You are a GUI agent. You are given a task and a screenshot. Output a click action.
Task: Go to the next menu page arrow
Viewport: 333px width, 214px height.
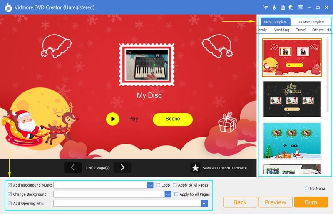coord(122,167)
